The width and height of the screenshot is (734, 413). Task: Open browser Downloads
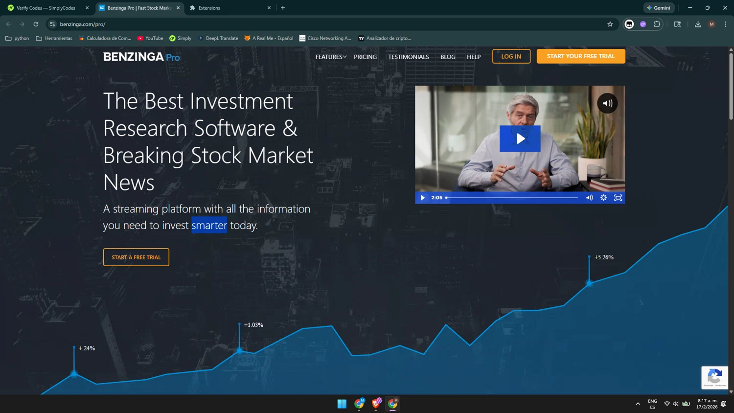pos(698,24)
